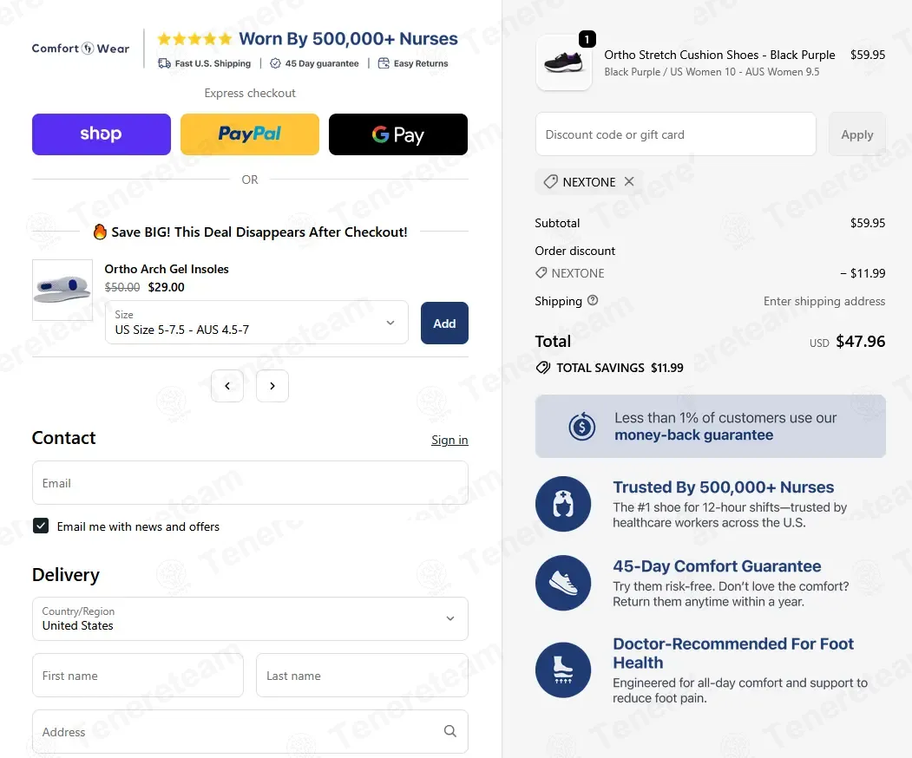Viewport: 912px width, 758px height.
Task: Click the Fast U.S. Shipping truck icon
Action: [x=165, y=63]
